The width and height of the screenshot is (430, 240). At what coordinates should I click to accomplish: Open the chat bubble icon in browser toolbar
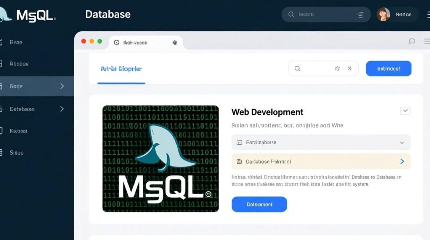point(412,41)
